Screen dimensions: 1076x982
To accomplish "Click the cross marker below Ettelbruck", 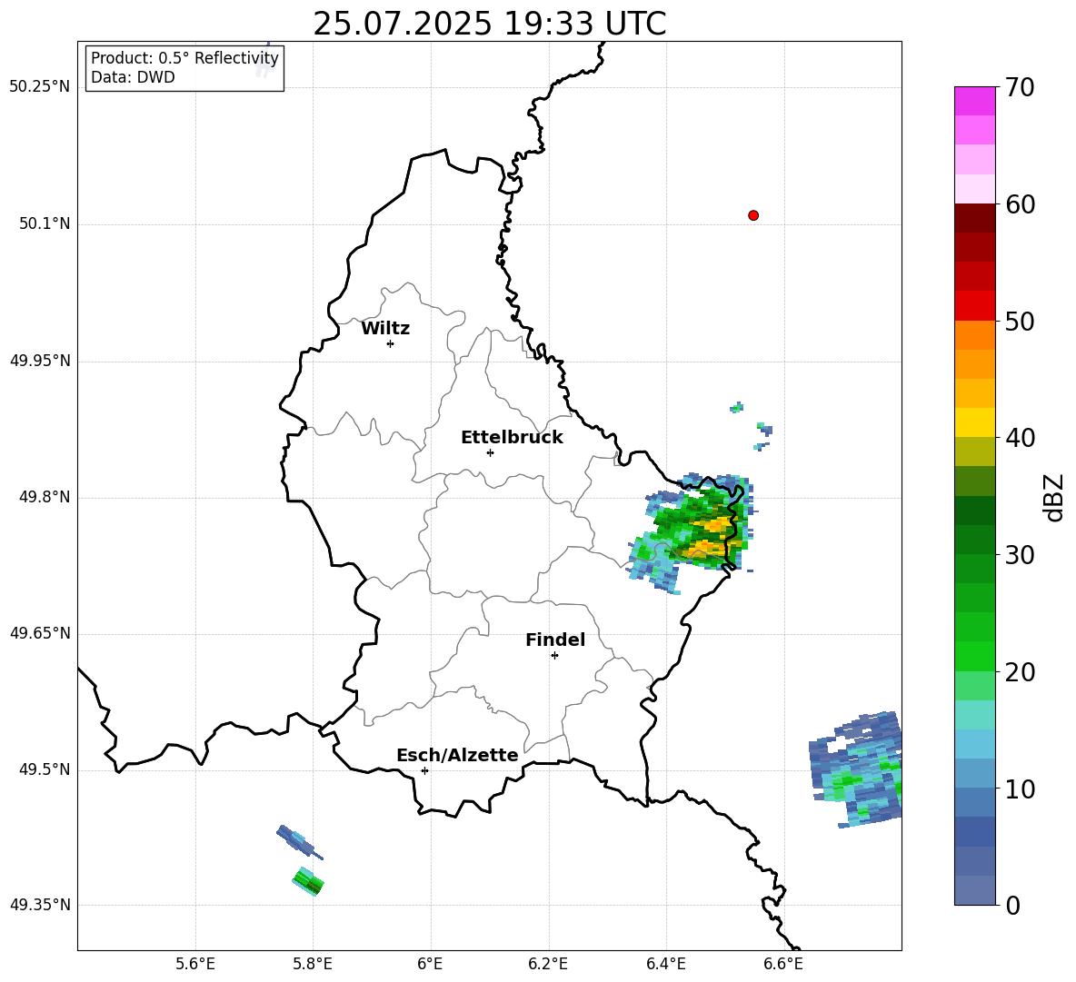I will pos(490,452).
